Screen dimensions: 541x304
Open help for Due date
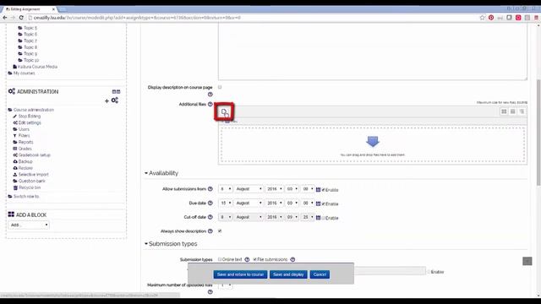210,203
